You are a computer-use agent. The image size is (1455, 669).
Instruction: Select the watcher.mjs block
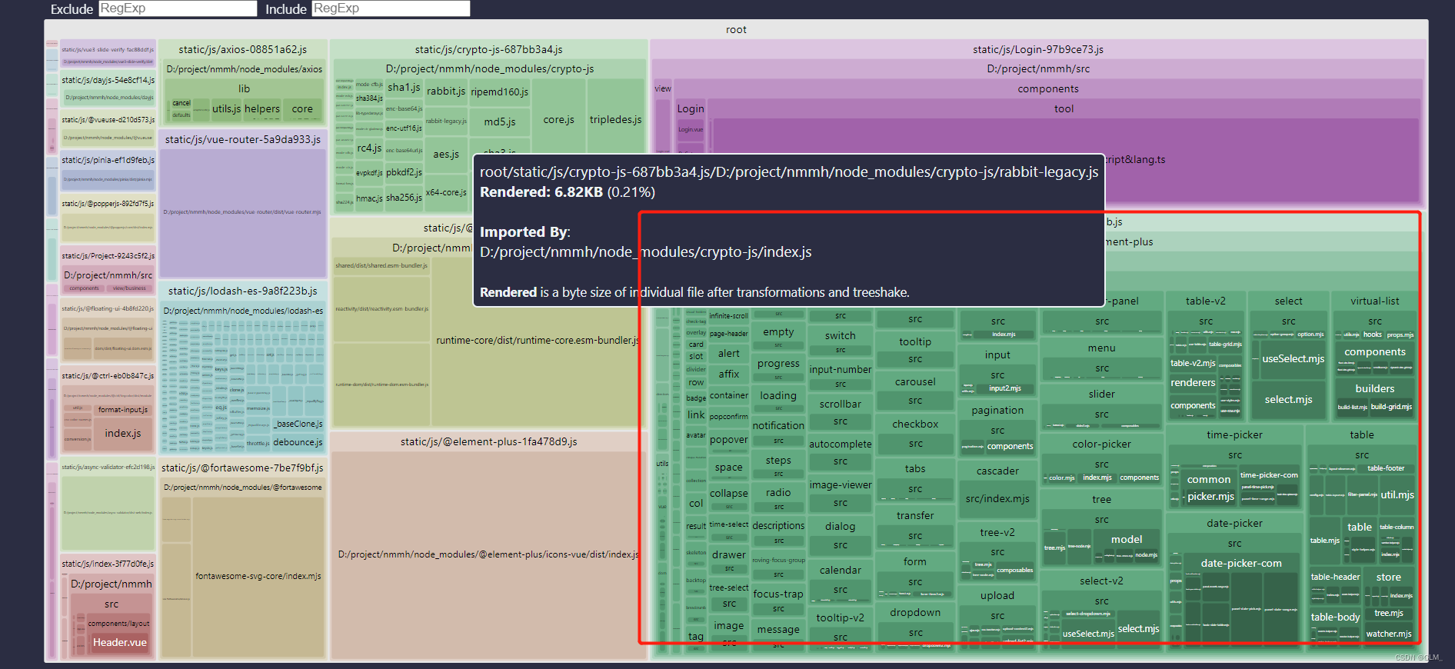1389,634
